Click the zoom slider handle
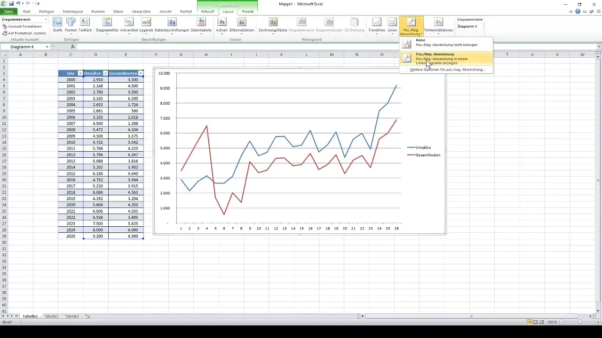602x338 pixels. pyautogui.click(x=580, y=322)
